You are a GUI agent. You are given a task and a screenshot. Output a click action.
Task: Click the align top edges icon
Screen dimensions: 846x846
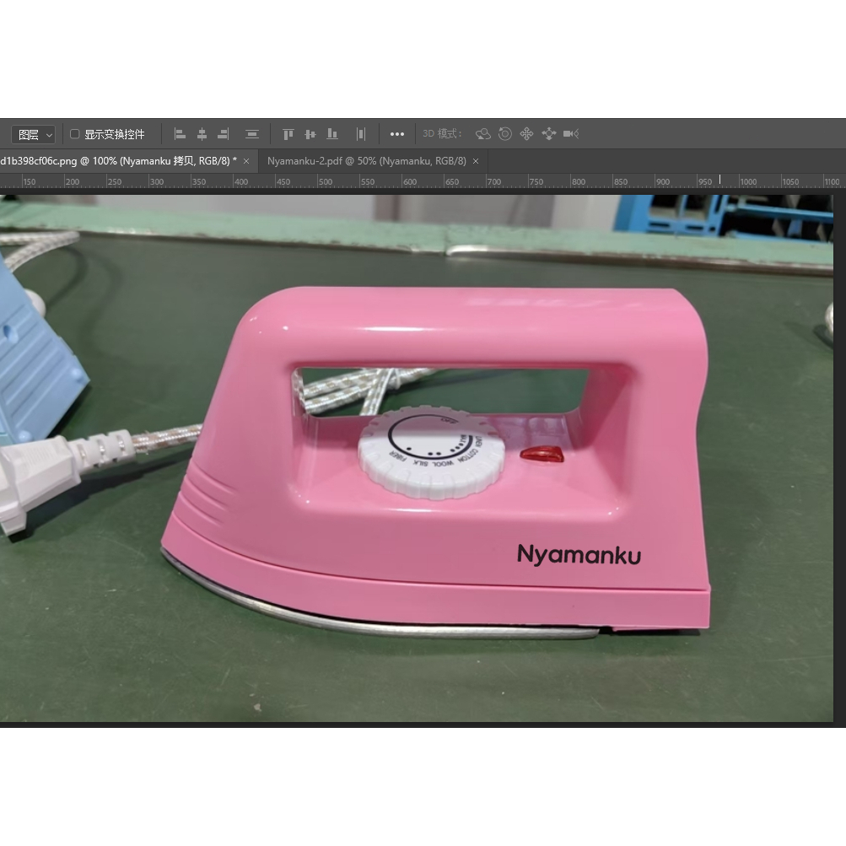288,134
